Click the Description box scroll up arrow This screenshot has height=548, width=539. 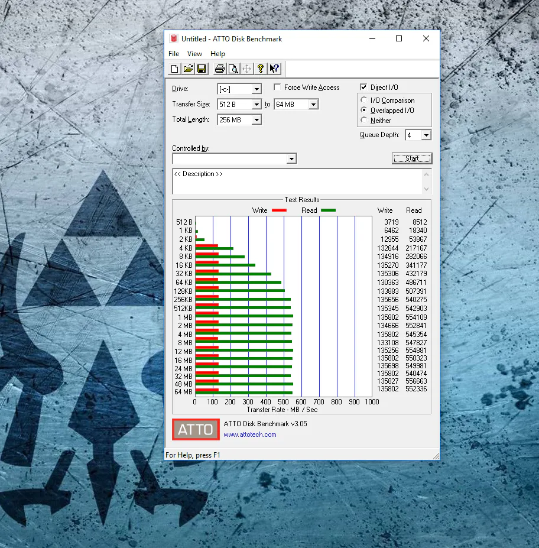click(x=426, y=174)
